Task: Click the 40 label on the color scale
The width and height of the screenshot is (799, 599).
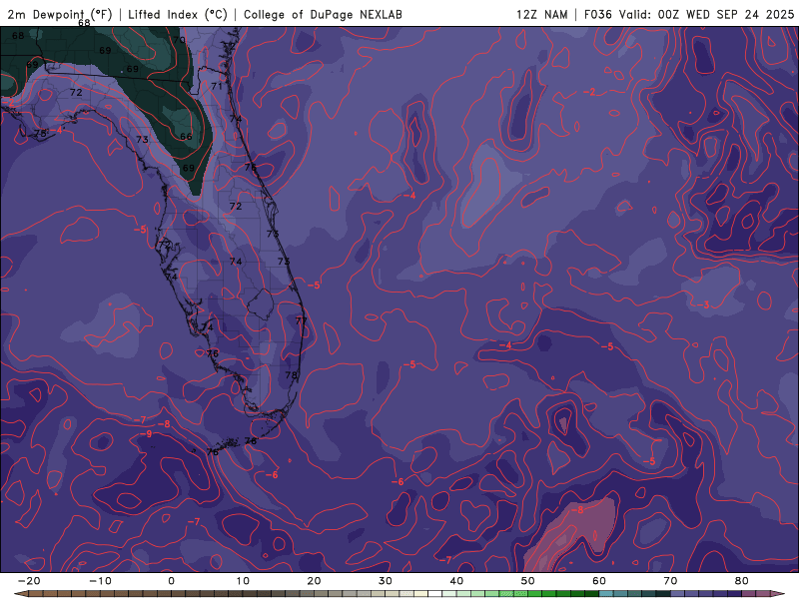Action: pos(456,581)
